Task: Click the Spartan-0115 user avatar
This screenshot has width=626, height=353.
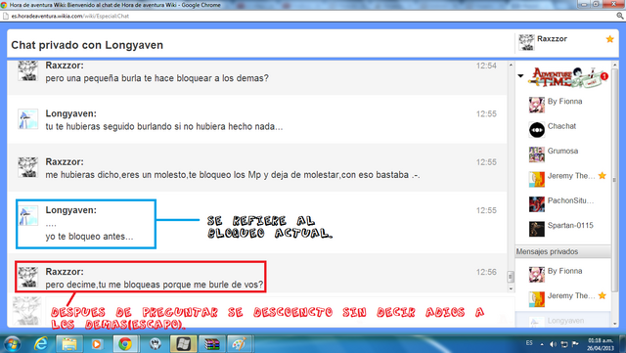Action: 537,229
